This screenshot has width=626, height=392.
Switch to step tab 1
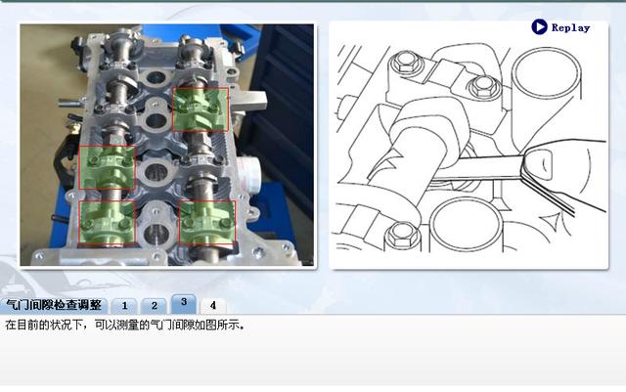(x=124, y=306)
